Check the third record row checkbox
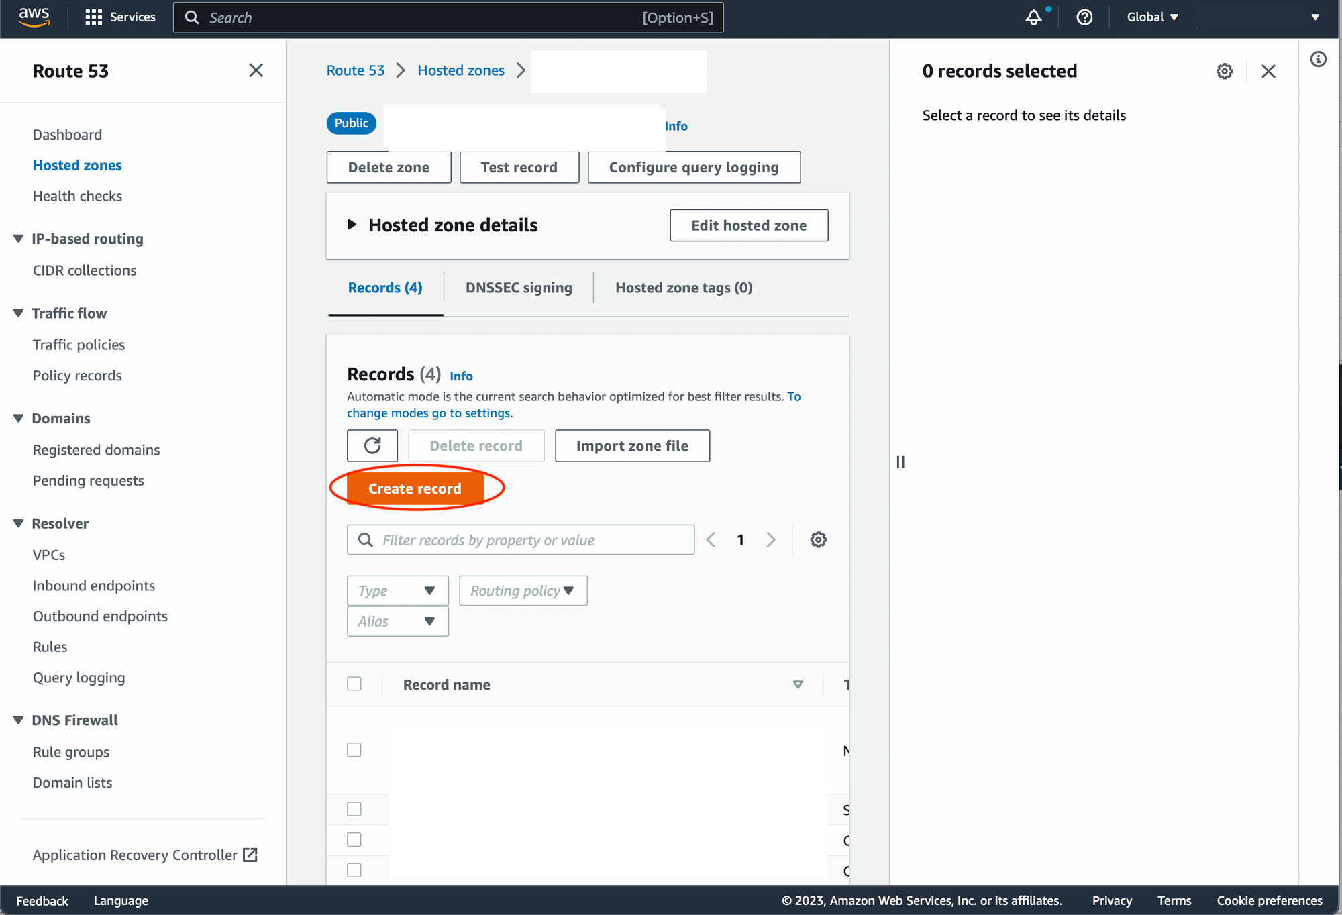 [354, 839]
